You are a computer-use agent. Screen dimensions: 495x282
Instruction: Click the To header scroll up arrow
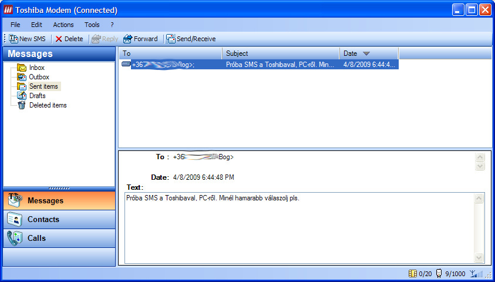[x=480, y=157]
